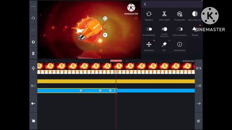The height and width of the screenshot is (130, 232).
Task: Select the Pin option
Action: tap(164, 47)
